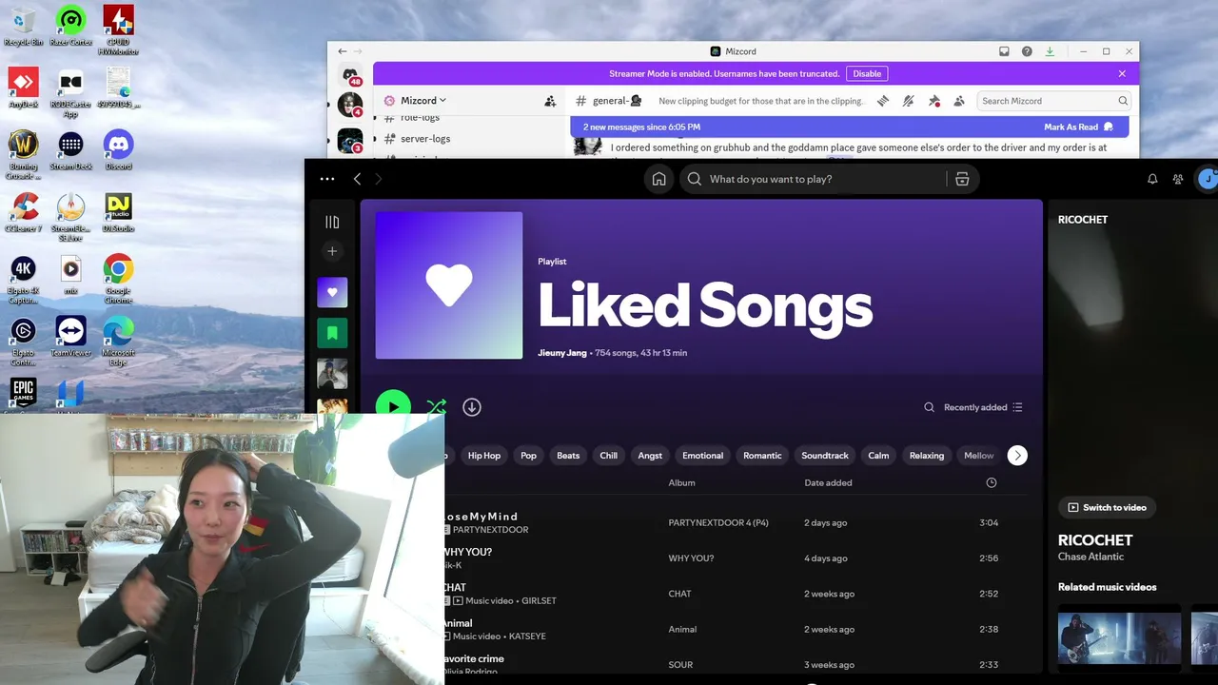The width and height of the screenshot is (1218, 685).
Task: Open the PARTYNEXTDOOR 4 (P4) album link
Action: (x=717, y=522)
